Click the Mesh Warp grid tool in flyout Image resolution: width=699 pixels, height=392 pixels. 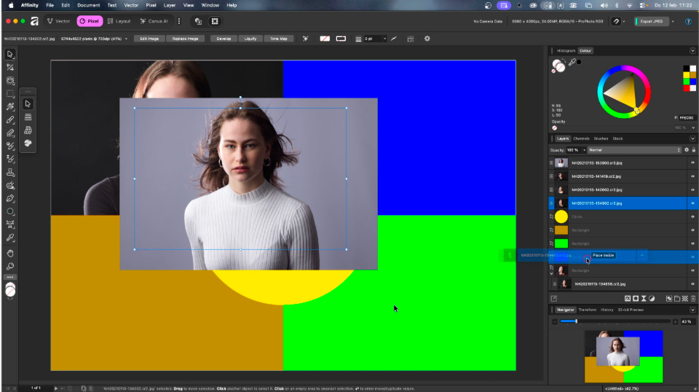pos(28,117)
